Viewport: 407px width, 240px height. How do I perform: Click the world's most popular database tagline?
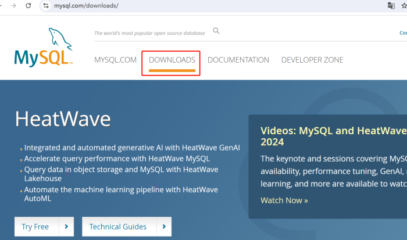(x=148, y=33)
